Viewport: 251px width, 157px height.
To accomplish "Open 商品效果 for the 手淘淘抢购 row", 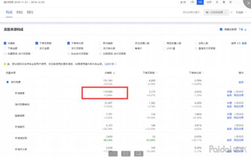I will 238,140.
